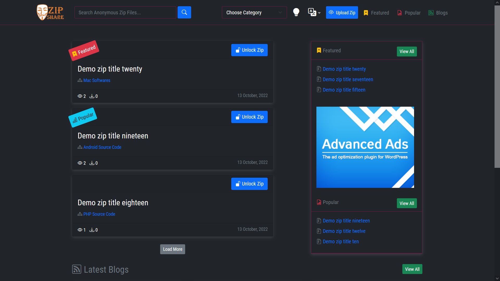Select the language translate icon
The width and height of the screenshot is (500, 281).
(x=312, y=11)
